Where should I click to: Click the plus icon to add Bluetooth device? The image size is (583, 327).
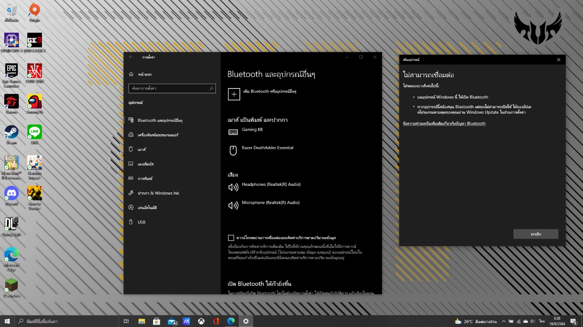(234, 94)
